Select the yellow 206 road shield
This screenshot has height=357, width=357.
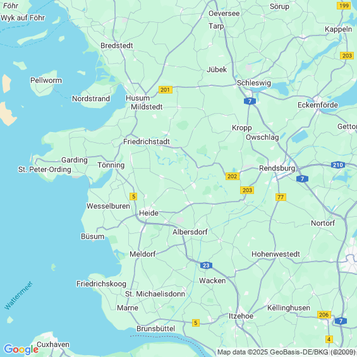tap(324, 315)
